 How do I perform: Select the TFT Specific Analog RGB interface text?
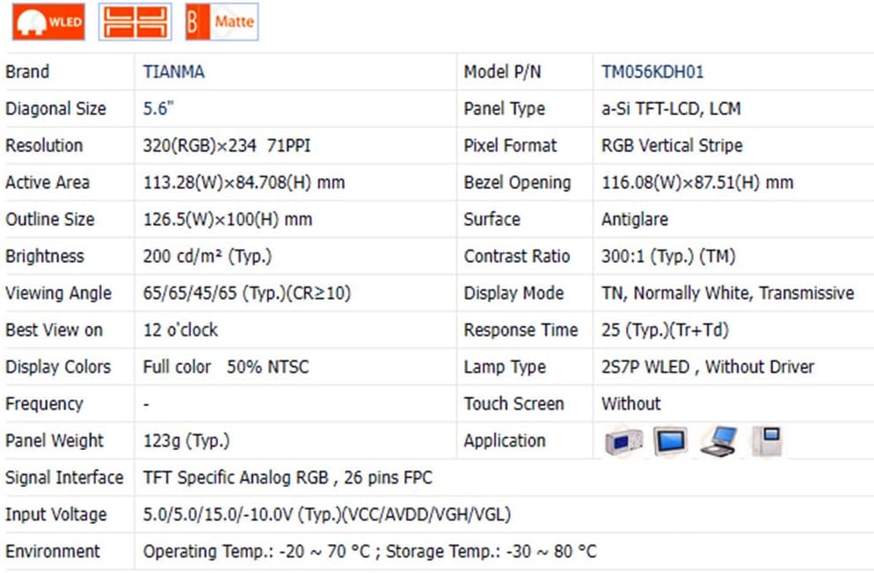(288, 477)
